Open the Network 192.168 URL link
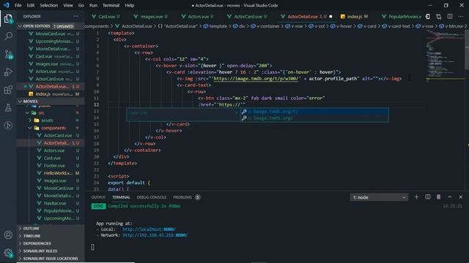This screenshot has width=469, height=263. tap(155, 235)
